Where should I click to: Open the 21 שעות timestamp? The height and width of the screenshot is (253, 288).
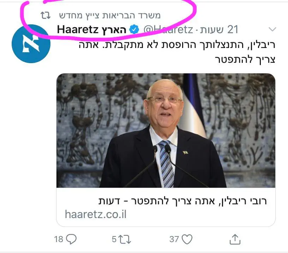(219, 30)
